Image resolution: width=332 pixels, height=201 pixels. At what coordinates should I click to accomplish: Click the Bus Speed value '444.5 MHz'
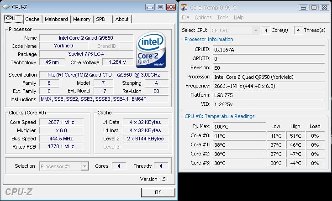61,139
